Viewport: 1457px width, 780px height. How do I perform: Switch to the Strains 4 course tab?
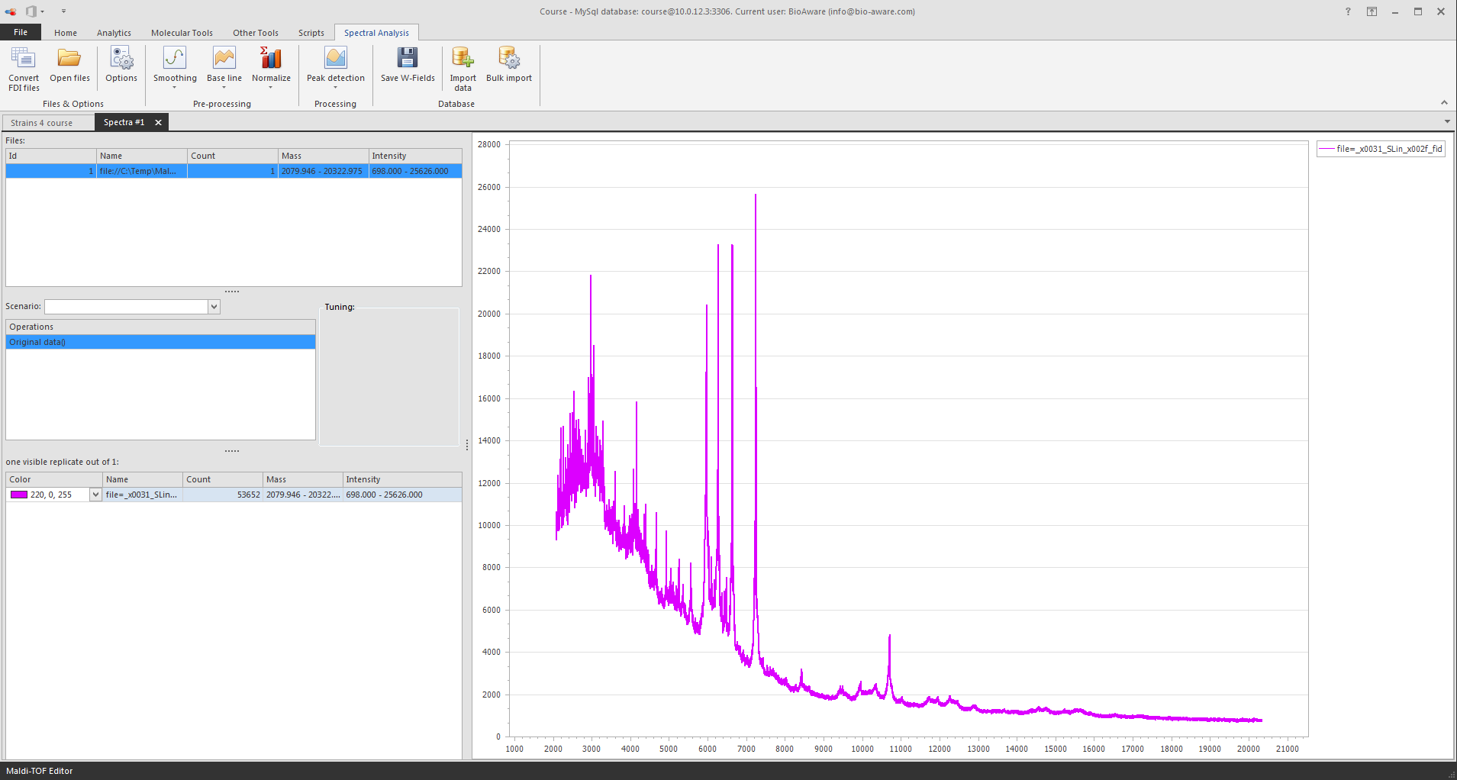[42, 122]
